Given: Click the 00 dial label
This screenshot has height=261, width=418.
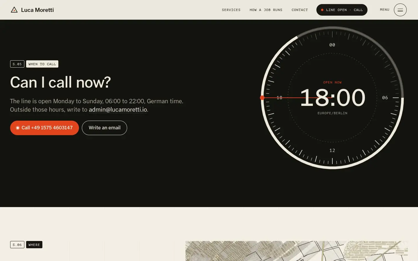Looking at the screenshot, I should (x=332, y=45).
